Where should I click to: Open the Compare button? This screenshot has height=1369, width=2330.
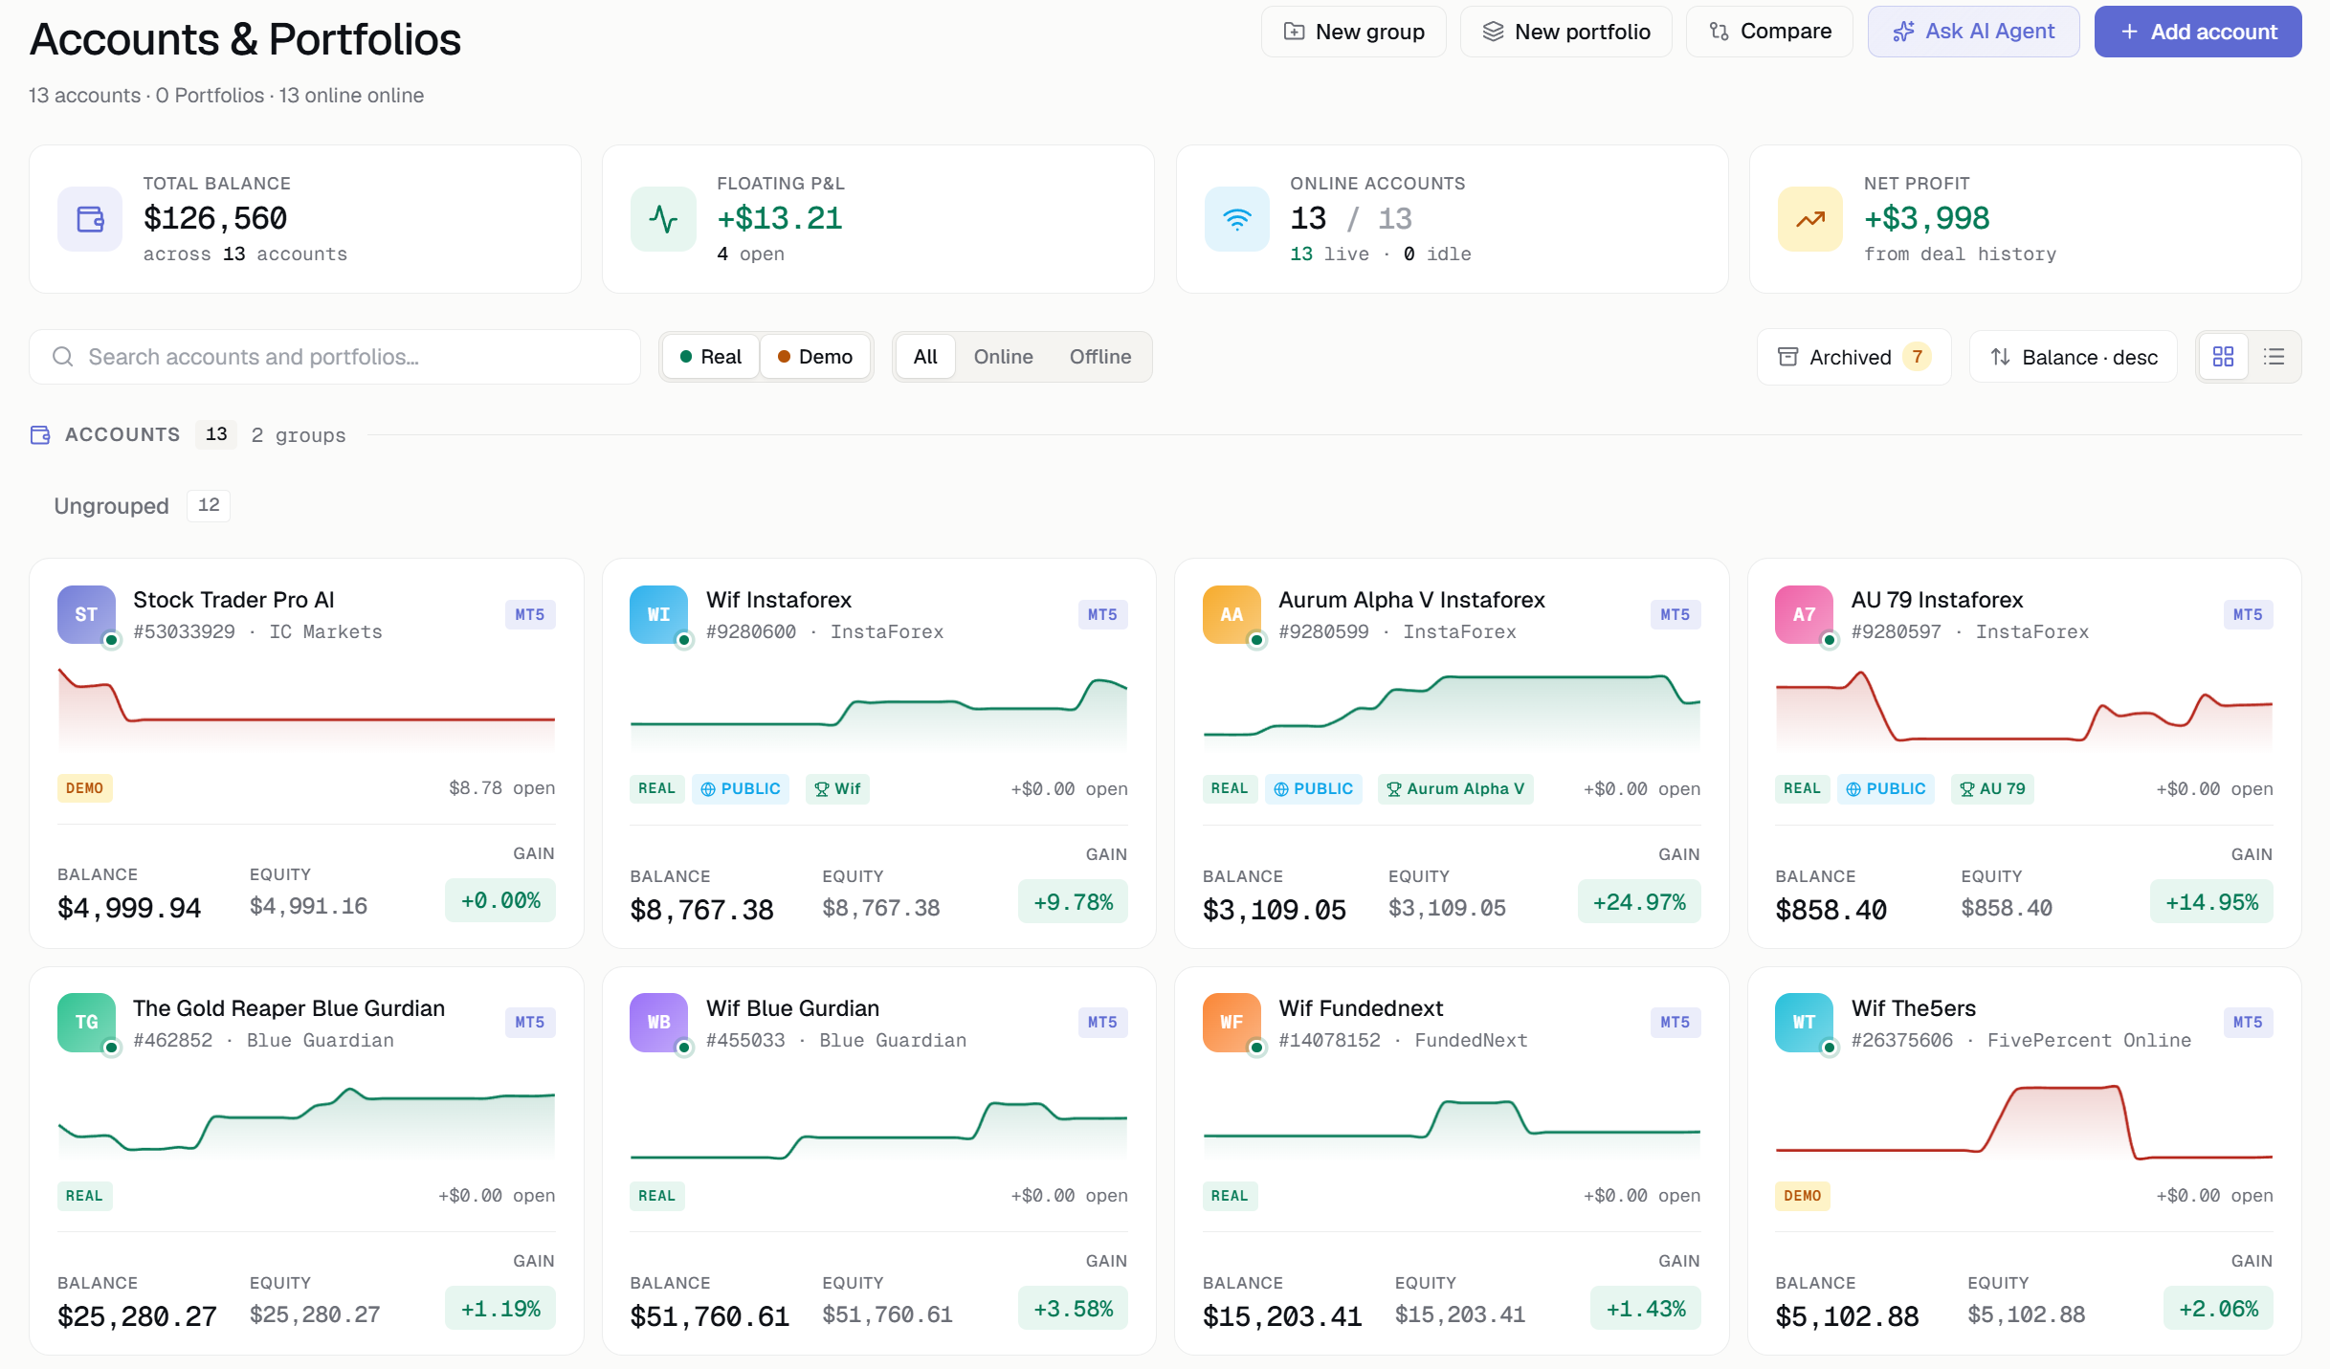tap(1769, 32)
